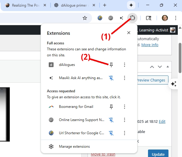Unpin Url Shortener extension from toolbar
This screenshot has width=182, height=157.
(x=111, y=133)
